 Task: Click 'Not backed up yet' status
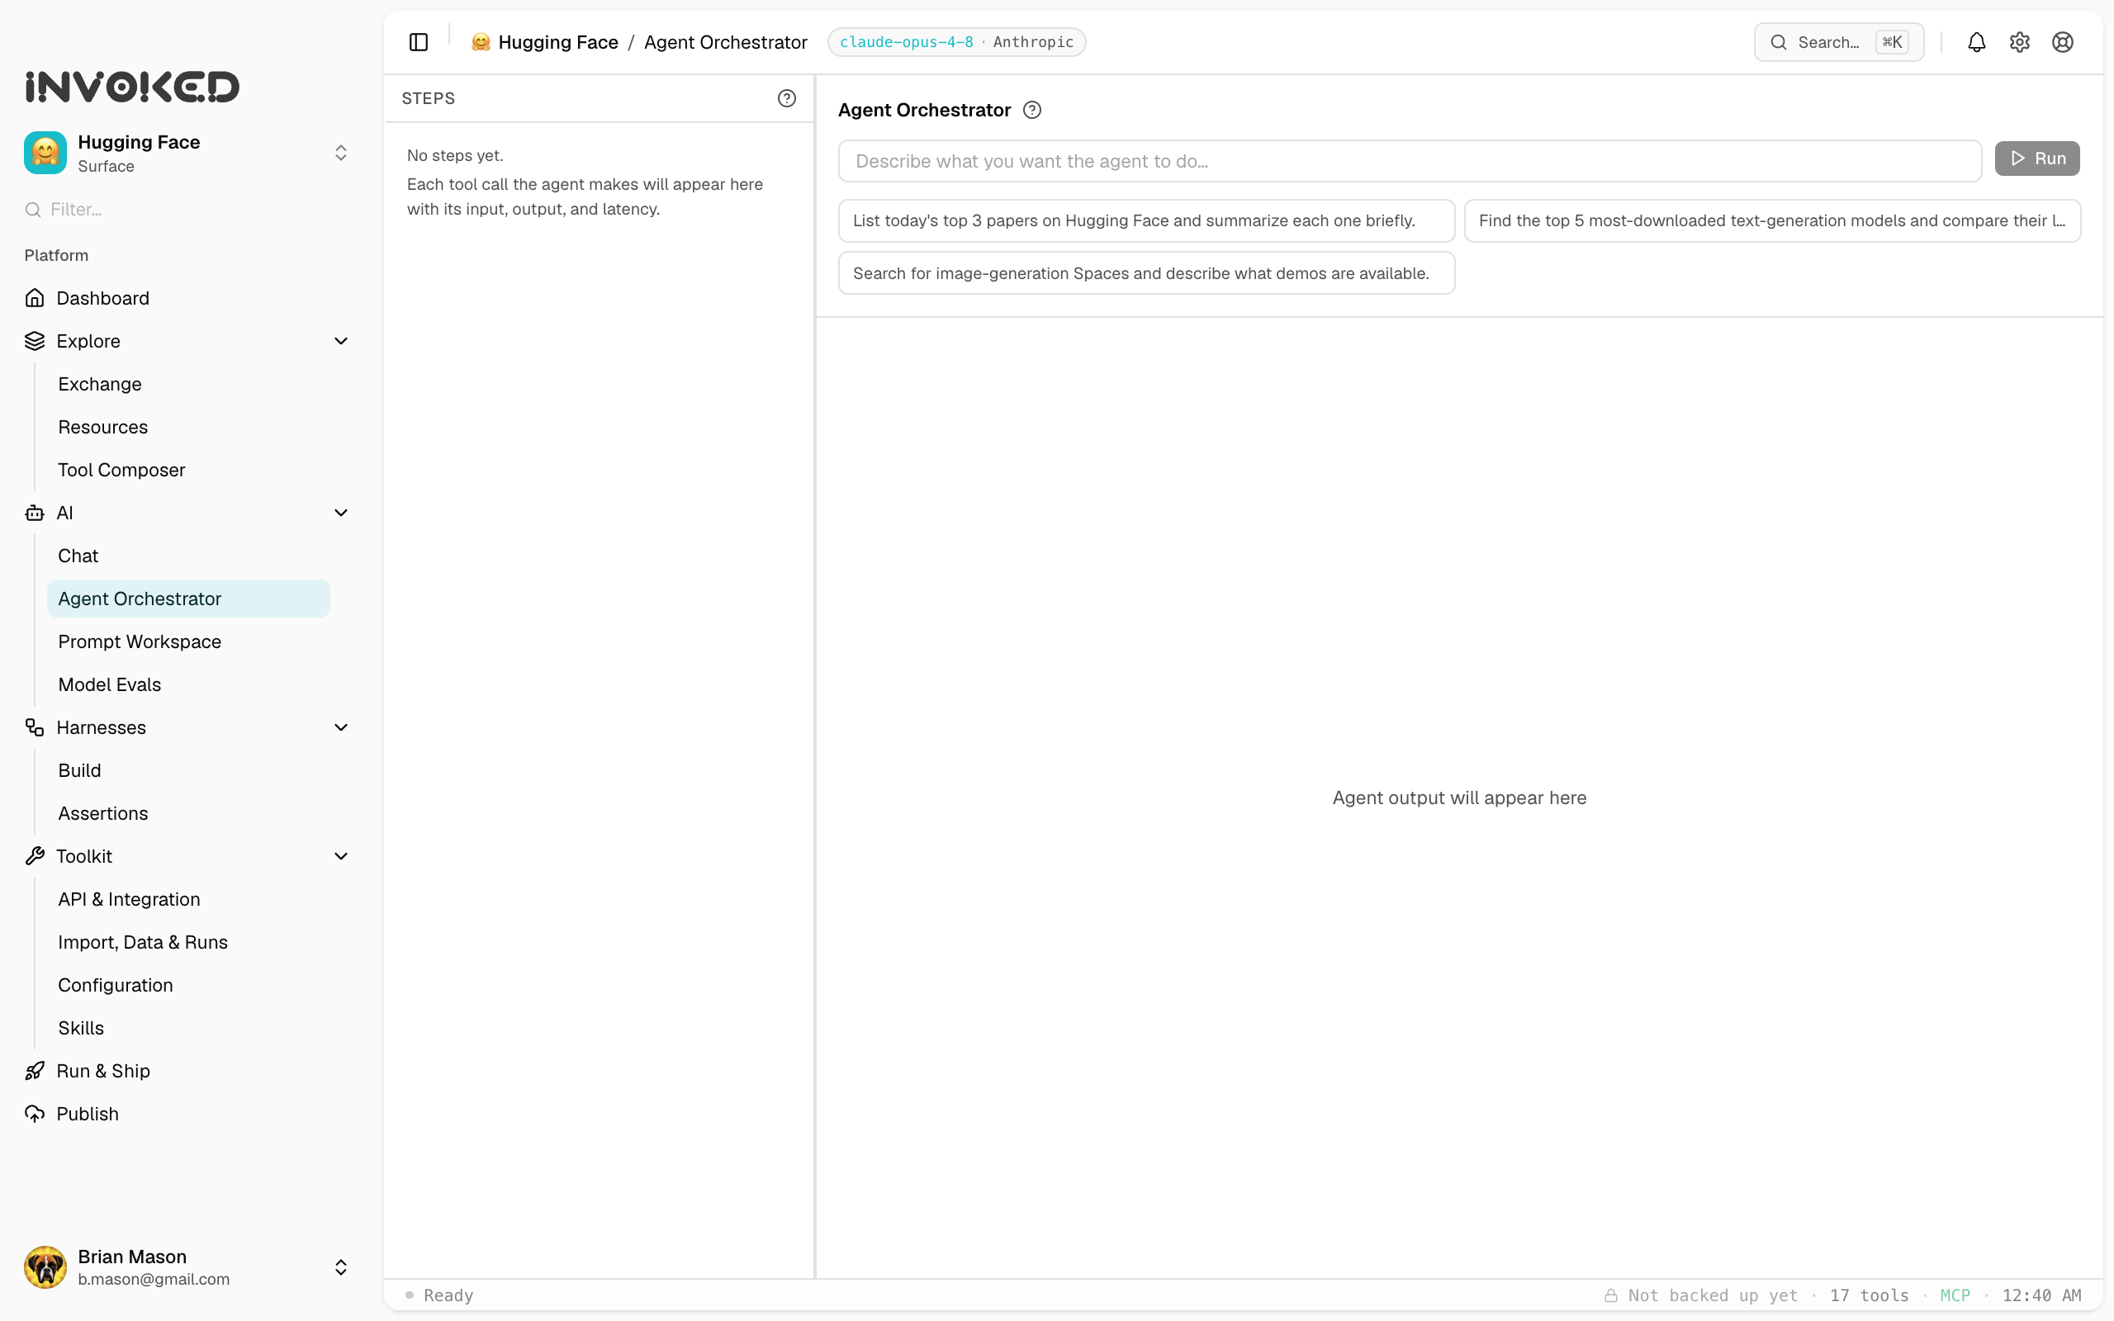1712,1295
